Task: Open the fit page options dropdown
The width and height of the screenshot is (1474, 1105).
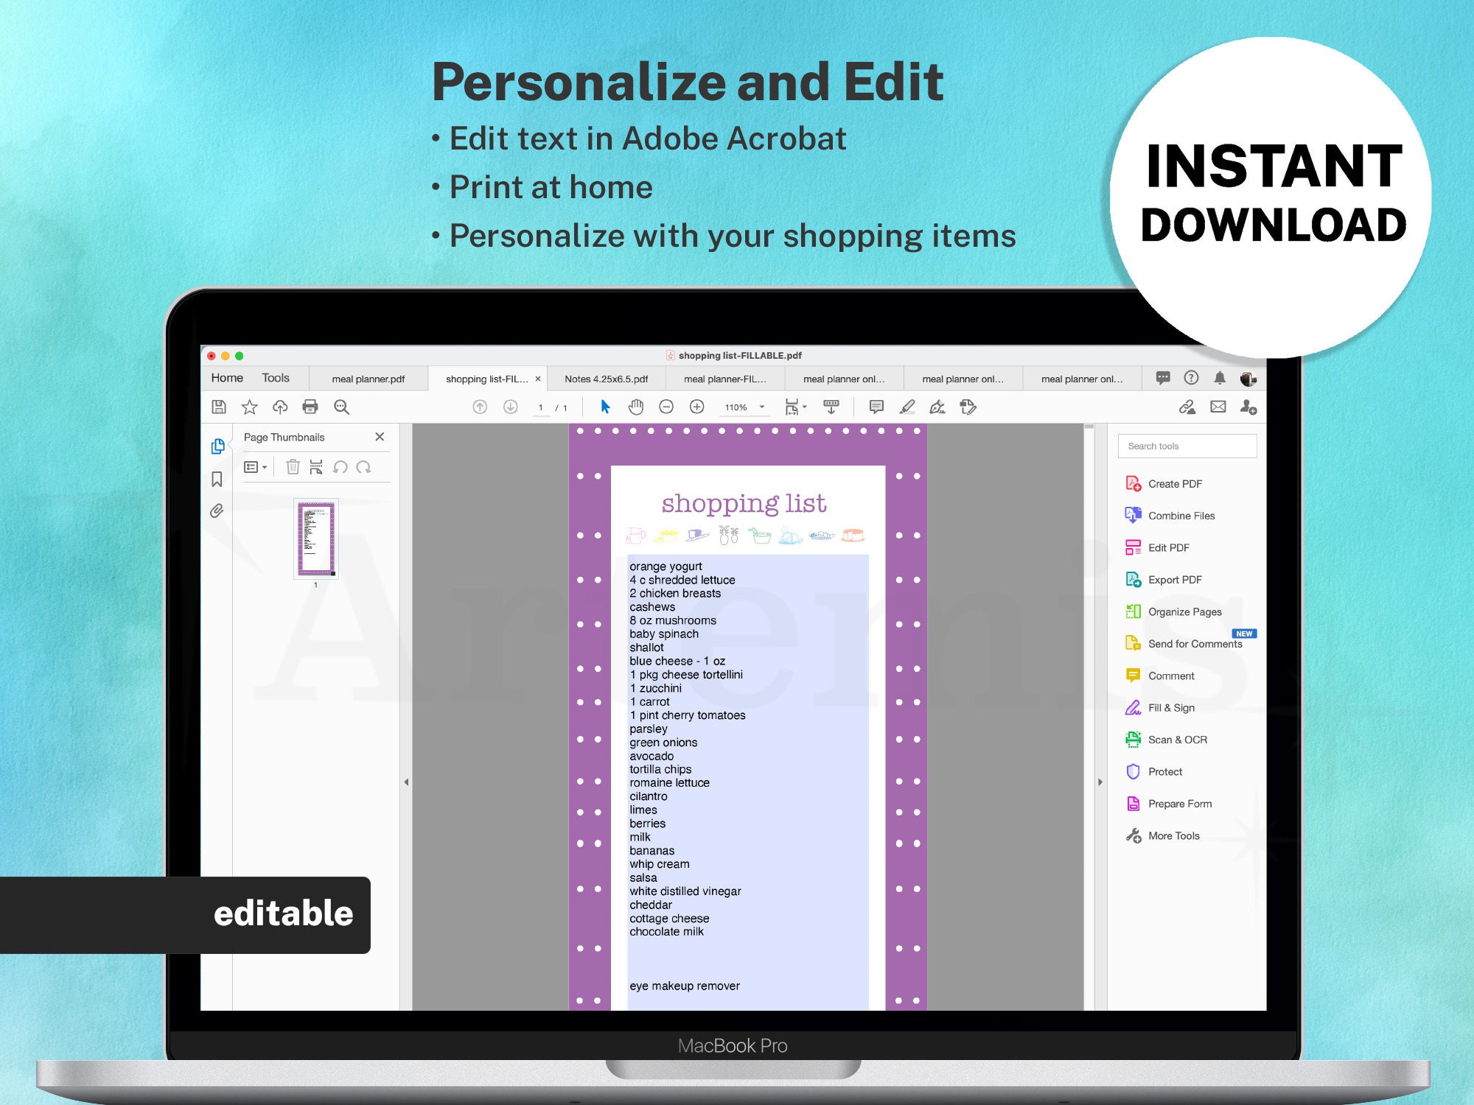Action: tap(795, 407)
